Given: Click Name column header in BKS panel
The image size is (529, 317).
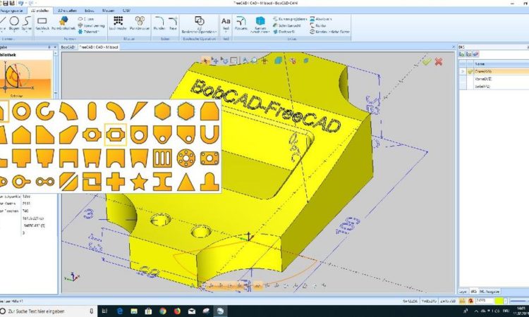Looking at the screenshot, I should [501, 64].
